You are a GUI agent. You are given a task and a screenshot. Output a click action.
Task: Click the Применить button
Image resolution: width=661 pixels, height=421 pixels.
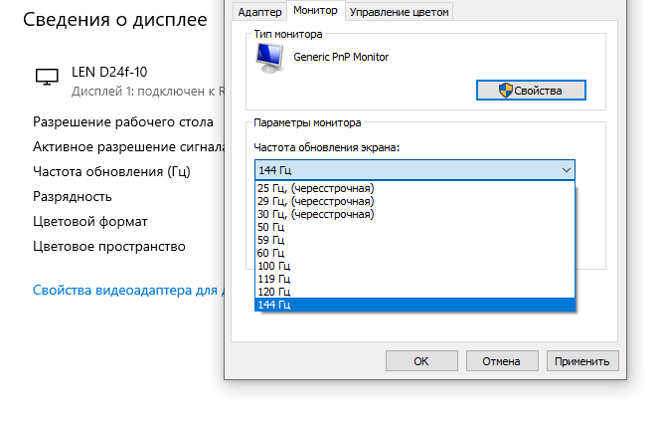582,361
